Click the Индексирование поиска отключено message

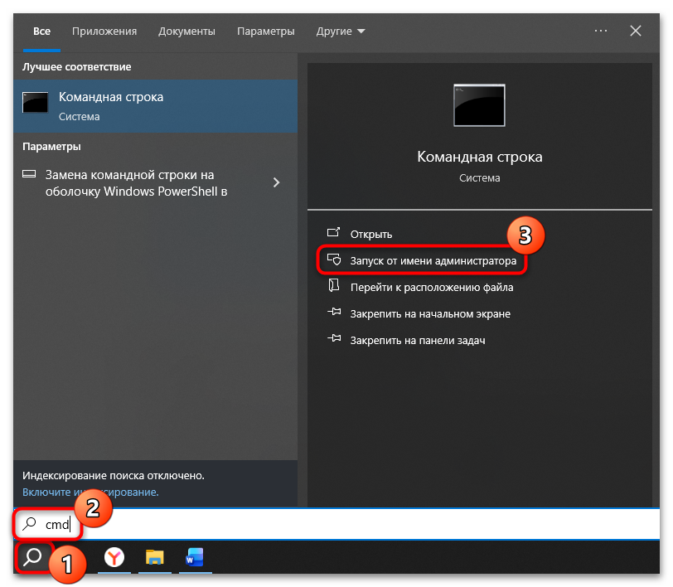pos(114,476)
